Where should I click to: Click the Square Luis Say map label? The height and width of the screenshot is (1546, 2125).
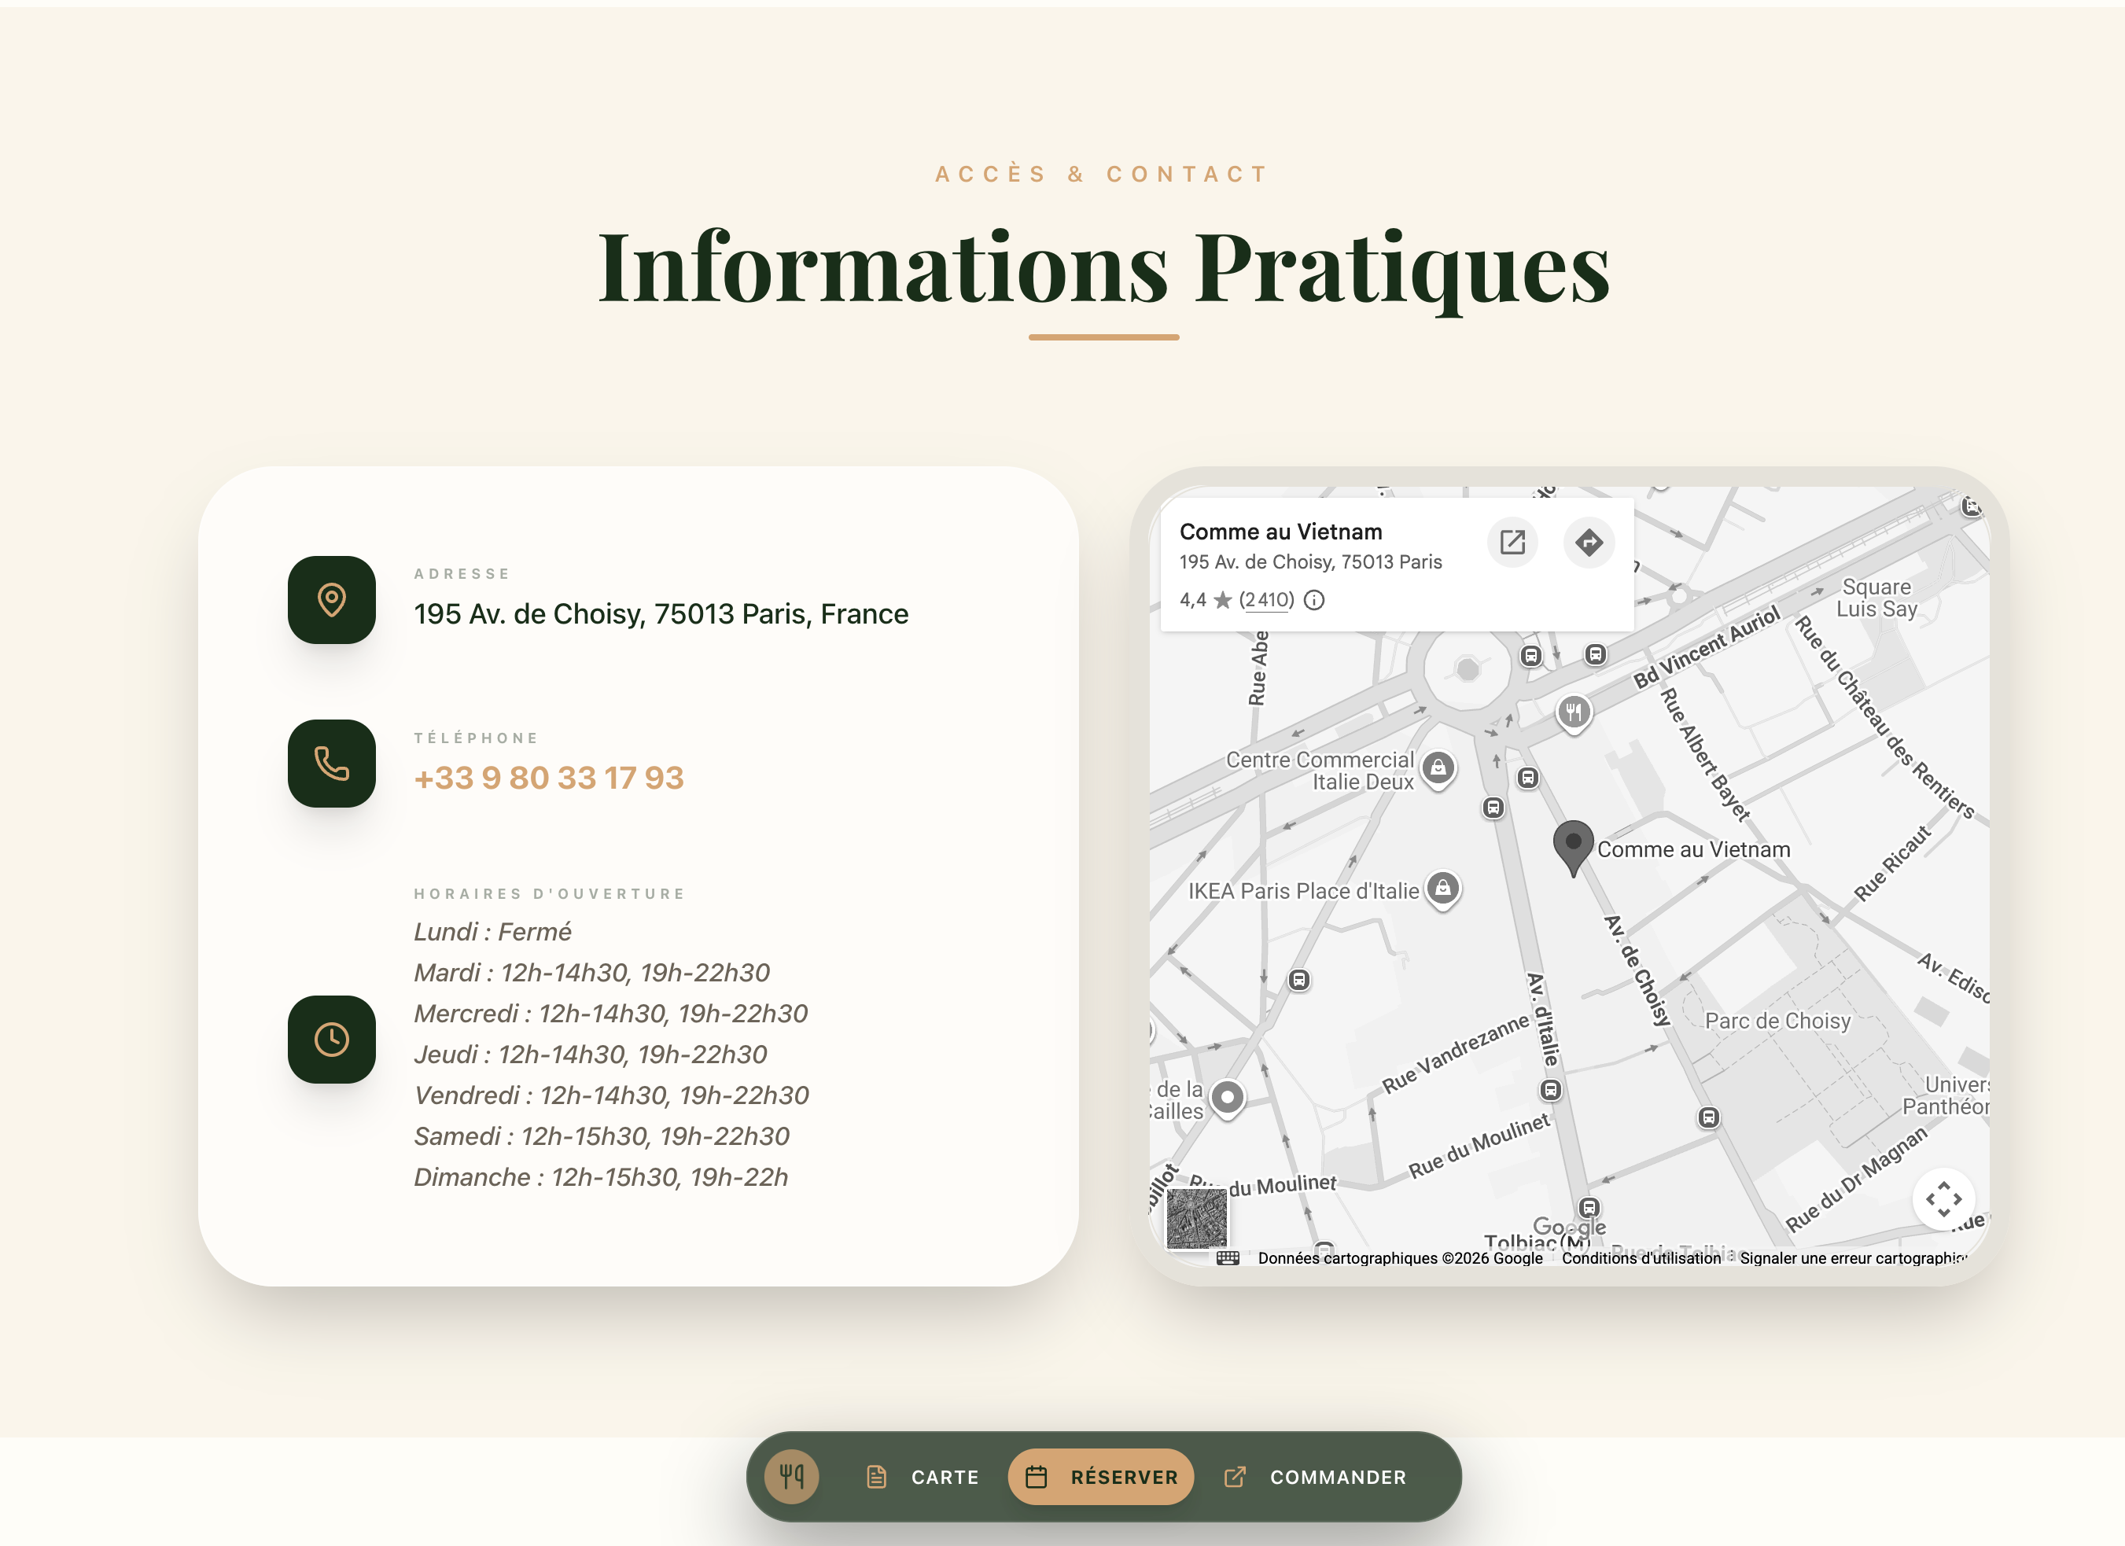pos(1876,598)
